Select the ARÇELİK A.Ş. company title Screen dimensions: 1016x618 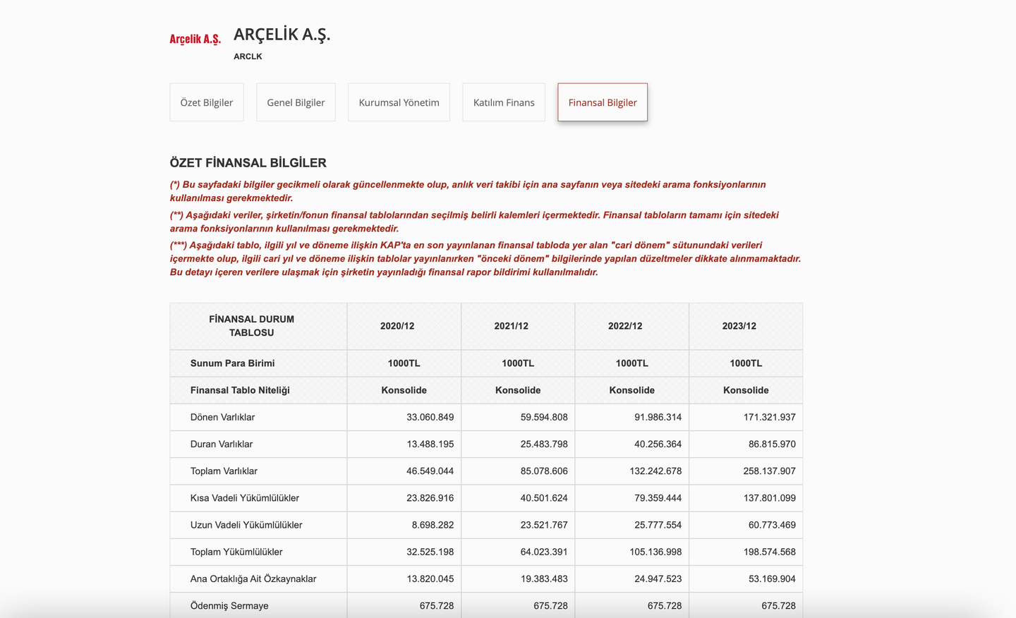(x=282, y=33)
